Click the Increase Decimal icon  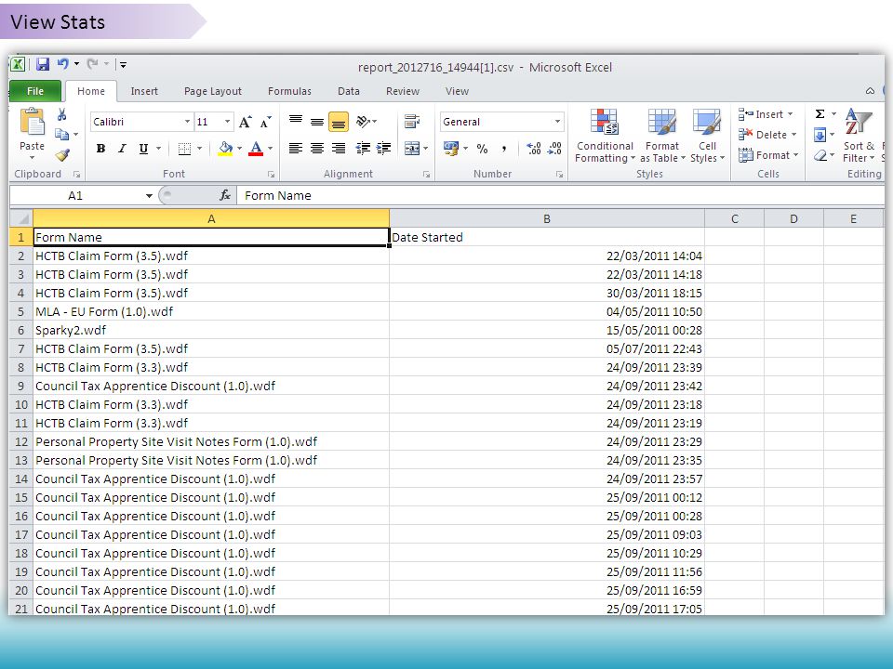pos(534,149)
